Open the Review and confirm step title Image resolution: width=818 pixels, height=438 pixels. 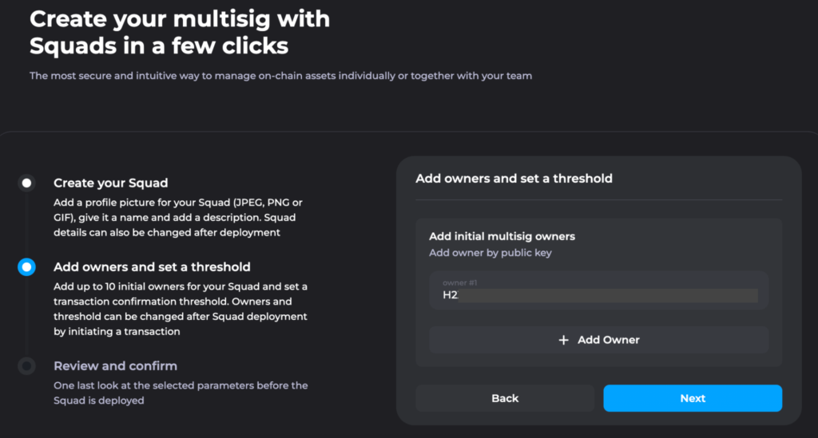point(115,366)
